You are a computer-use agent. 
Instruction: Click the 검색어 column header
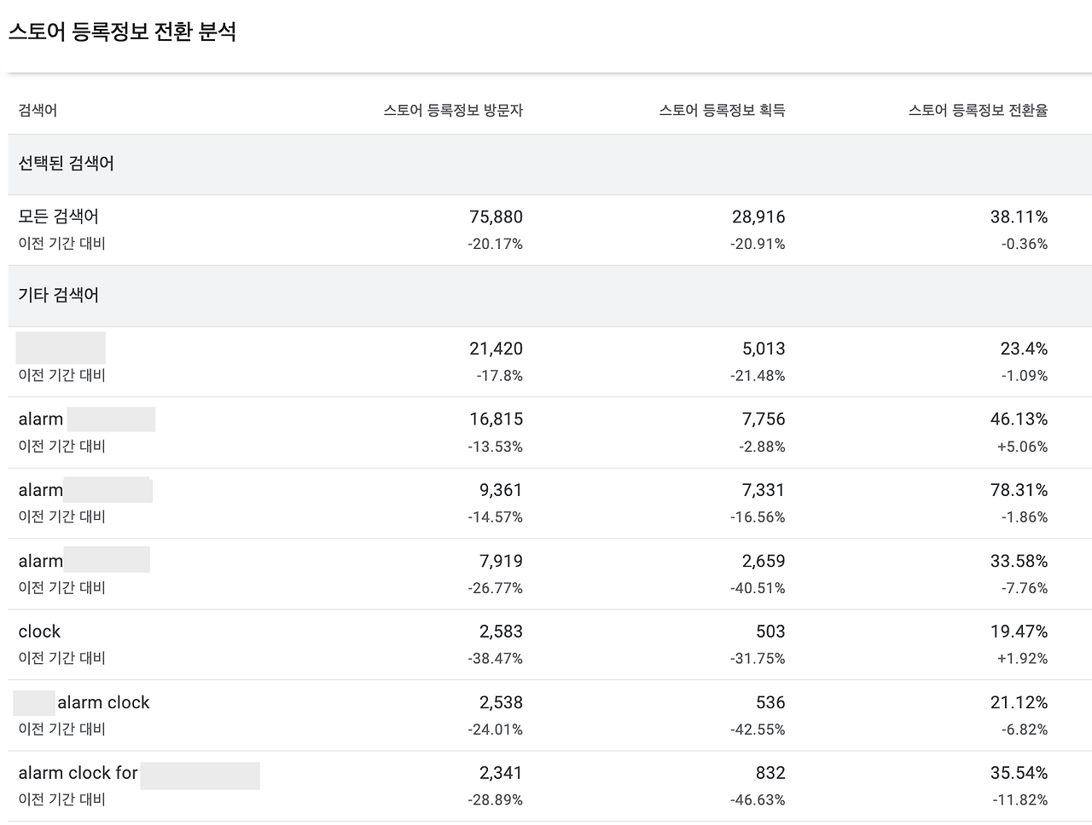click(x=38, y=110)
